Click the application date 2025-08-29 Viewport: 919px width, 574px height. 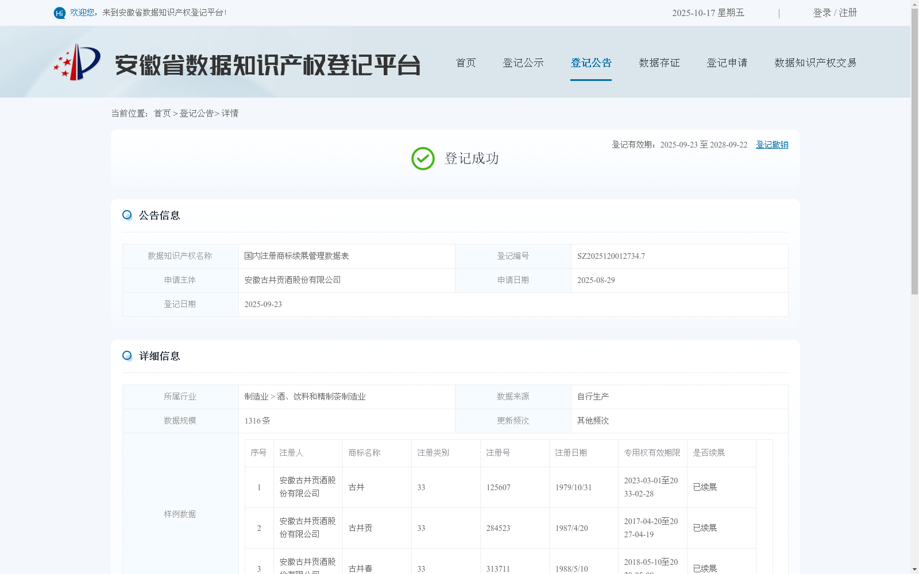pyautogui.click(x=596, y=280)
